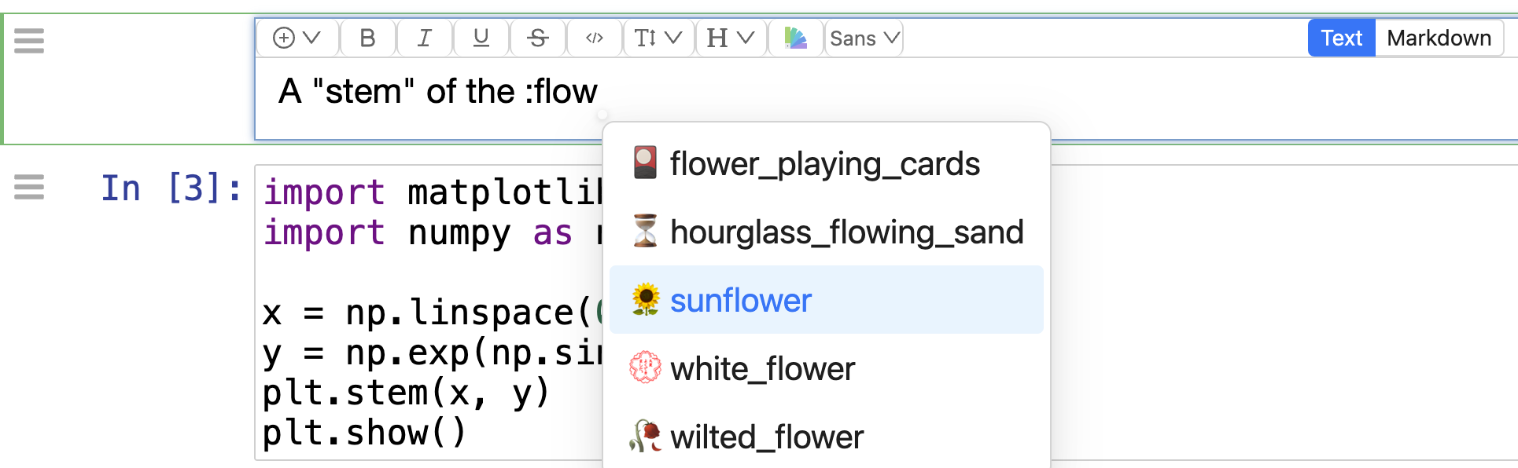This screenshot has width=1518, height=468.
Task: Open the heading level dropdown
Action: pos(731,38)
